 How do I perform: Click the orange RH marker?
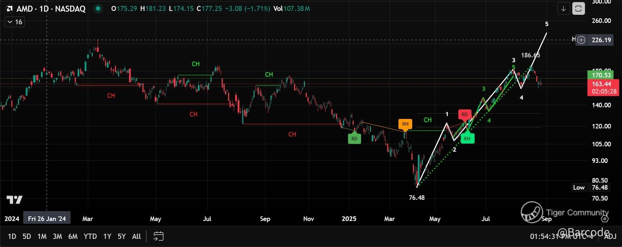pos(405,124)
